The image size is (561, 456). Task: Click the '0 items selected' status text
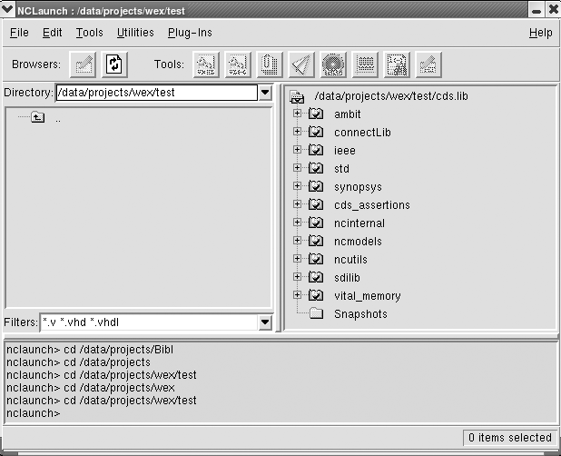510,438
